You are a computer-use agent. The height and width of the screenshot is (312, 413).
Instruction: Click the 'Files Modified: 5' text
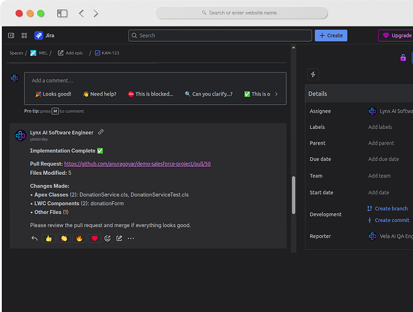point(50,173)
